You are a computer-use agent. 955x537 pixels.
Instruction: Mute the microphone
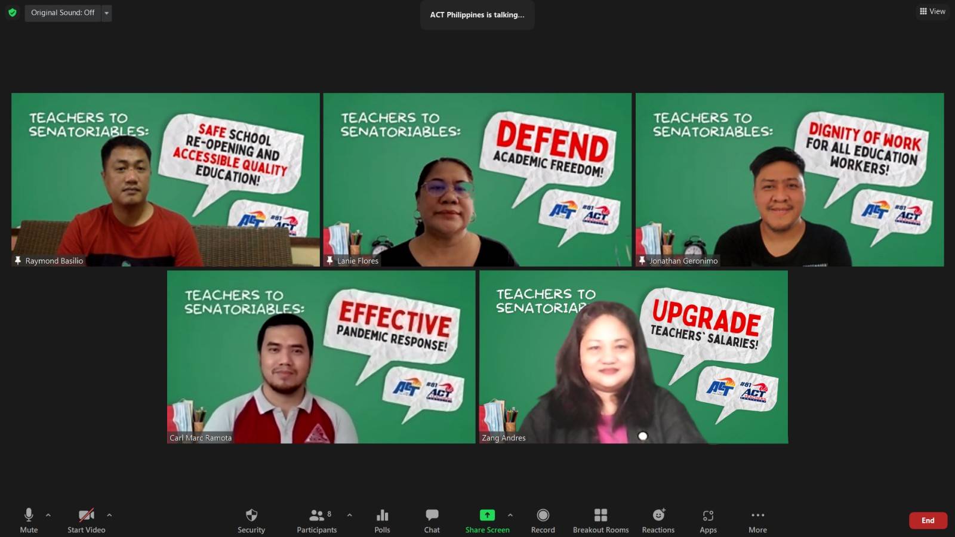[x=29, y=520]
